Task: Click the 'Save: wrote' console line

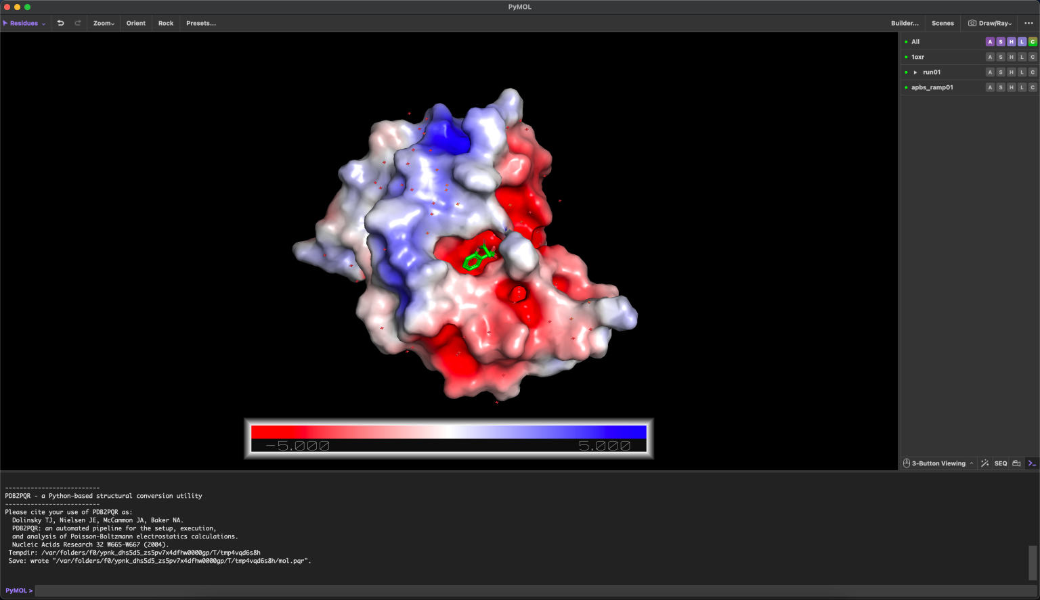Action: [160, 561]
